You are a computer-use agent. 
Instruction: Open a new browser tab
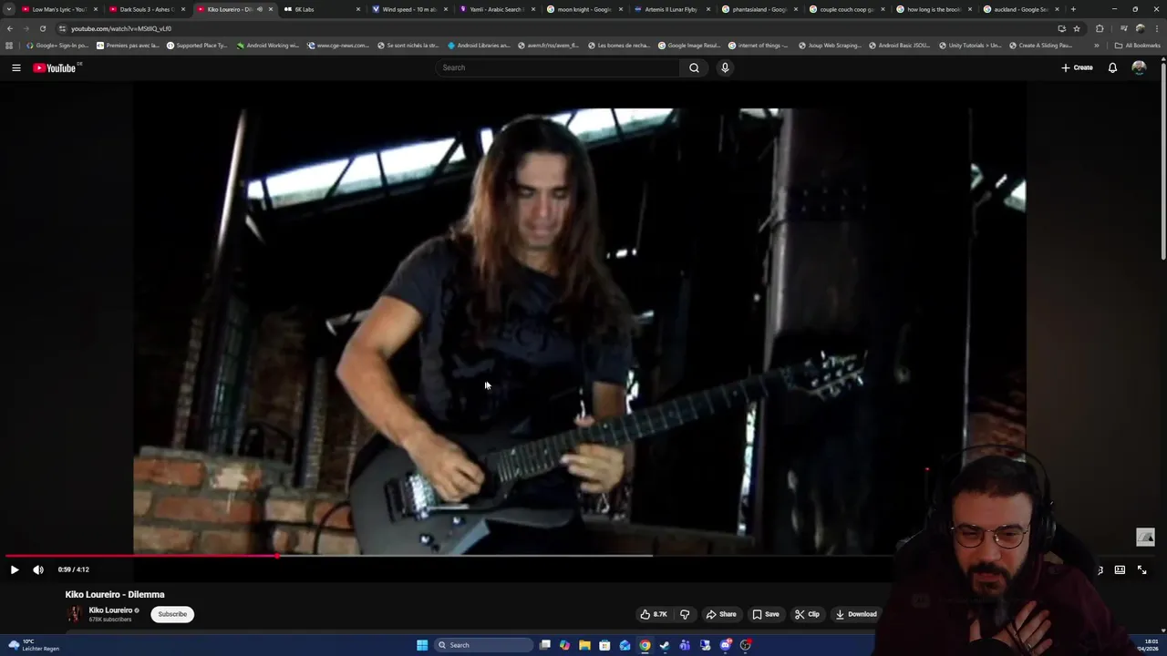click(x=1073, y=9)
